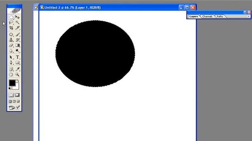252x141 pixels.
Task: Maximize the Untitled-2 document window
Action: (x=187, y=7)
